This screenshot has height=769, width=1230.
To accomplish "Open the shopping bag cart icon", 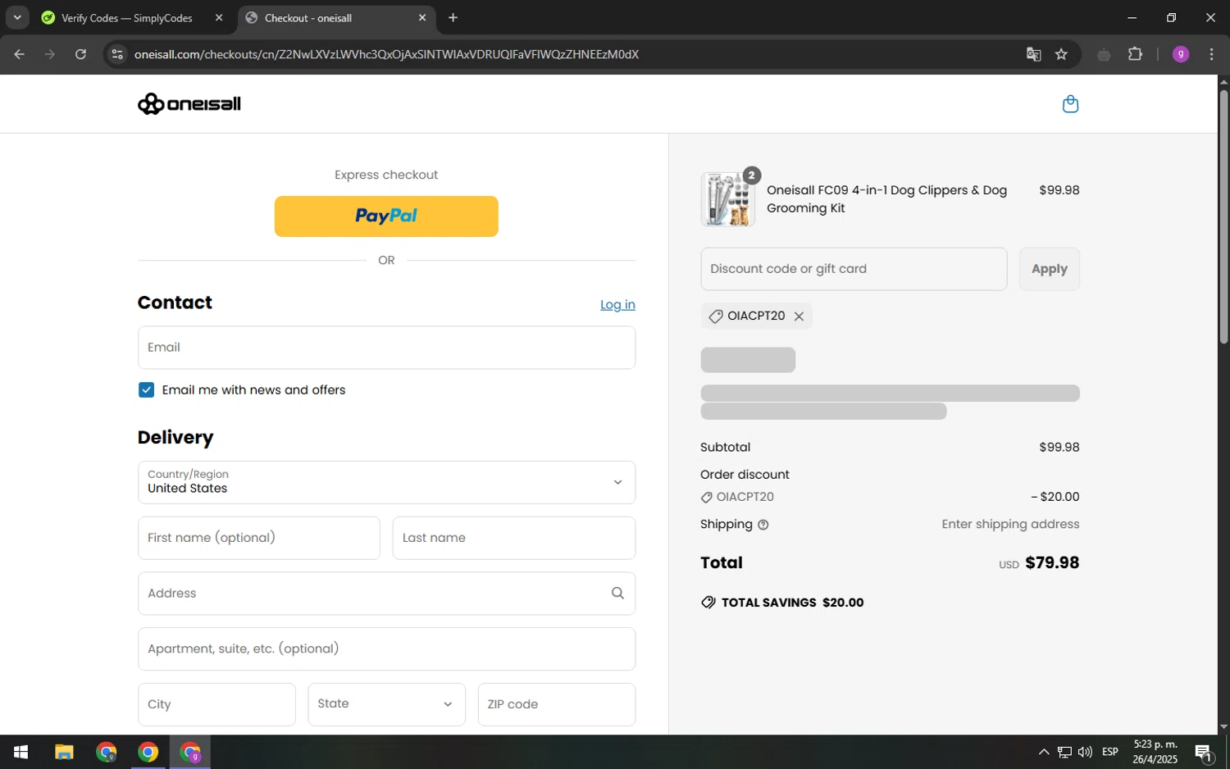I will (1070, 104).
